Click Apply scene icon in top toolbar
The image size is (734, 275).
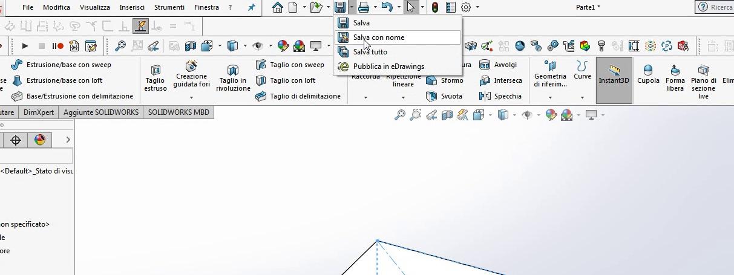[299, 46]
